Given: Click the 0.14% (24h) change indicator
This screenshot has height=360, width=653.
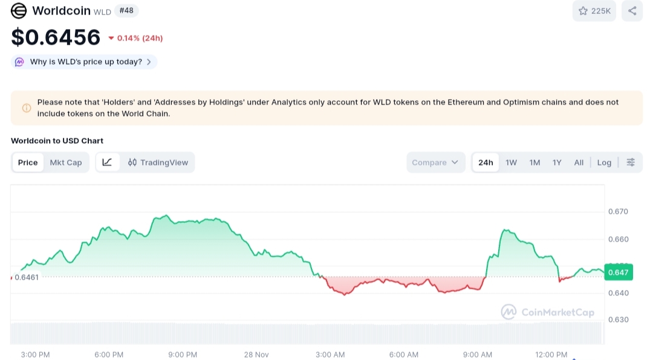Looking at the screenshot, I should [x=136, y=38].
